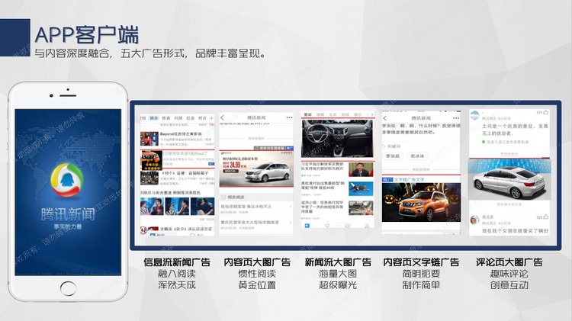Click the silver sedan comment page ad
Image resolution: width=572 pixels, height=321 pixels.
click(x=509, y=179)
